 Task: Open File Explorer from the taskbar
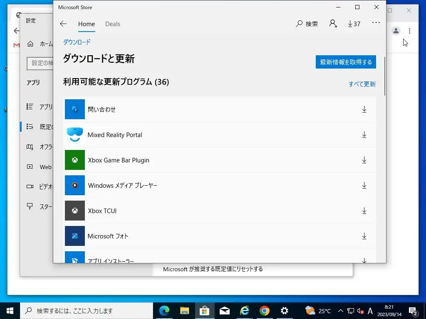(184, 311)
